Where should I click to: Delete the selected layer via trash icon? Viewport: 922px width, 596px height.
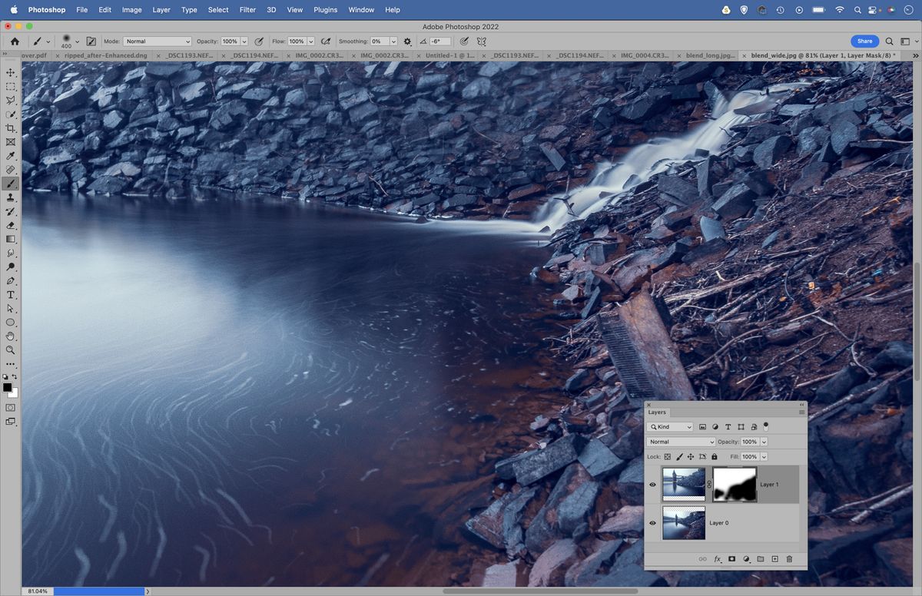click(x=790, y=558)
